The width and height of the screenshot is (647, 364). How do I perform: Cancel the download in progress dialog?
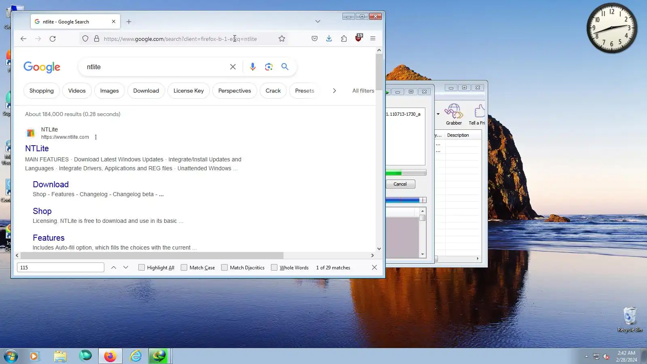(x=400, y=184)
